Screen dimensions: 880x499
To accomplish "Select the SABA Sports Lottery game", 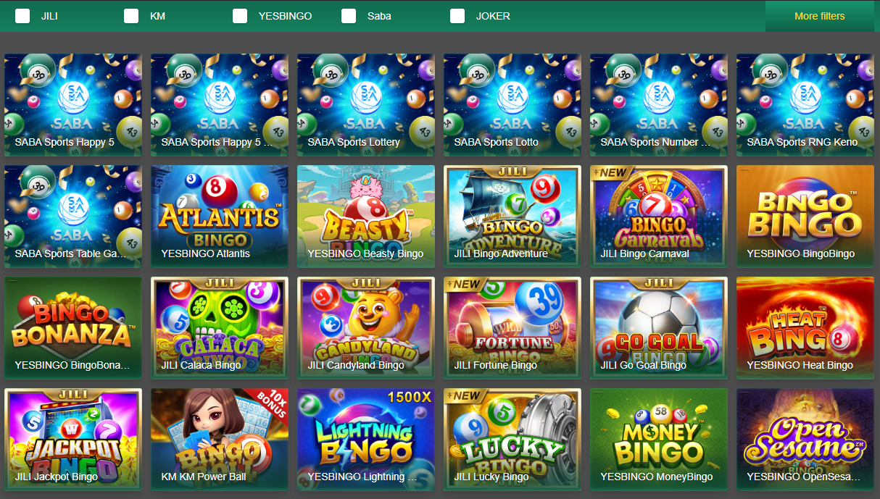I will (x=366, y=105).
